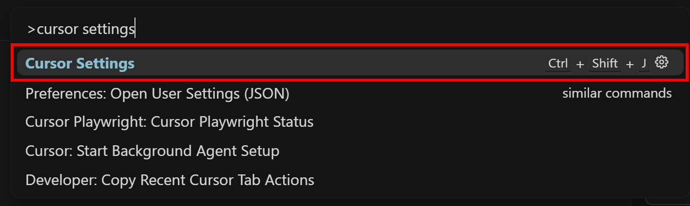The image size is (690, 206).
Task: Click the Shift keybinding badge
Action: point(605,64)
